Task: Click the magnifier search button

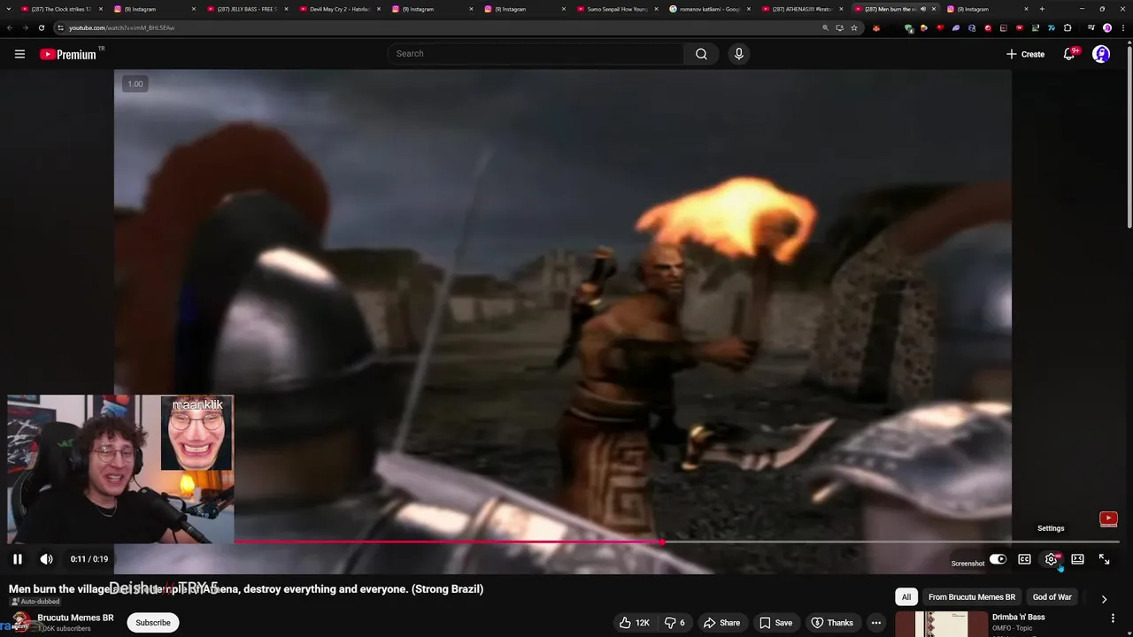Action: pos(701,54)
